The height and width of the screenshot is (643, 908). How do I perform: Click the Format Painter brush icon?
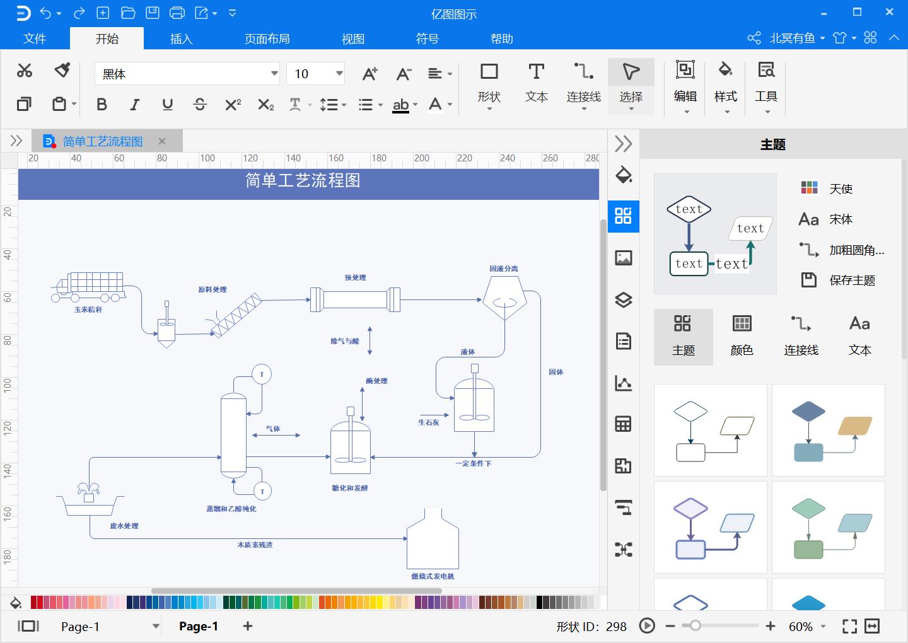point(62,71)
